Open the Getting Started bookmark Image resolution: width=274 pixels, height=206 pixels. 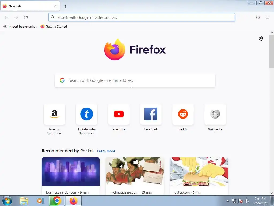(54, 27)
